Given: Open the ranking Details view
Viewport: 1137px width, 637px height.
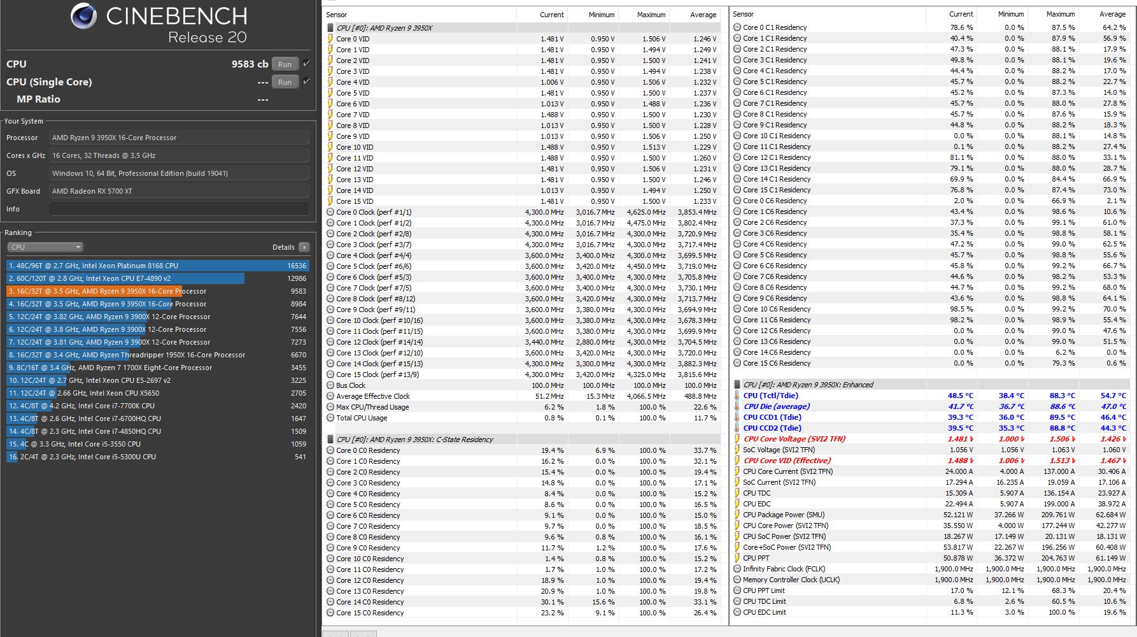Looking at the screenshot, I should point(304,247).
